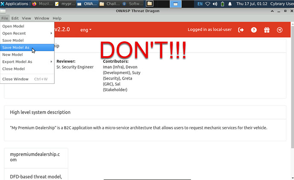Image resolution: width=294 pixels, height=180 pixels.
Task: Expand the Export Model As submenu
Action: [x=27, y=62]
